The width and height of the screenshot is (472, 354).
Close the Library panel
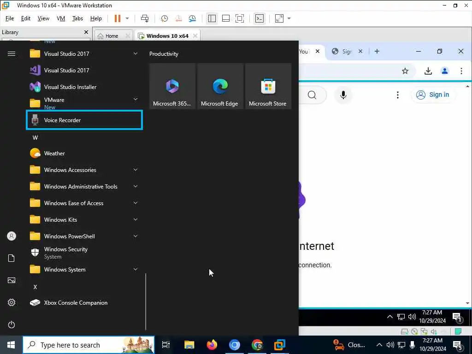(86, 32)
